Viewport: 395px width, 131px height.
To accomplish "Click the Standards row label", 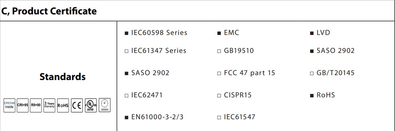I will click(x=63, y=77).
